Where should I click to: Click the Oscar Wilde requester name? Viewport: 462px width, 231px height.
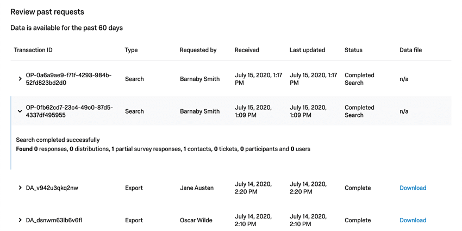pos(197,220)
